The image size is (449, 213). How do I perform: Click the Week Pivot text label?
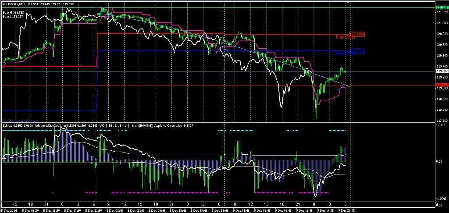[x=346, y=53]
